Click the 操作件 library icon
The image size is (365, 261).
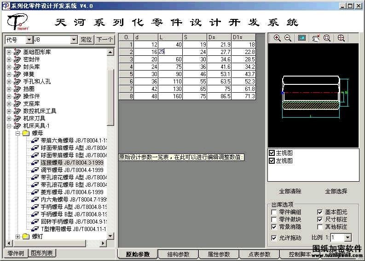(17, 96)
